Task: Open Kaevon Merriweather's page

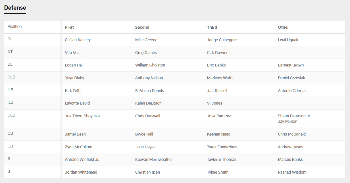Action: point(154,159)
